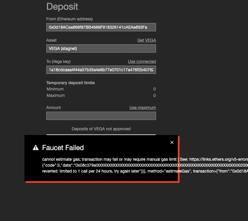This screenshot has width=248, height=221.
Task: Click the Use connected link for Vega key
Action: point(142,61)
